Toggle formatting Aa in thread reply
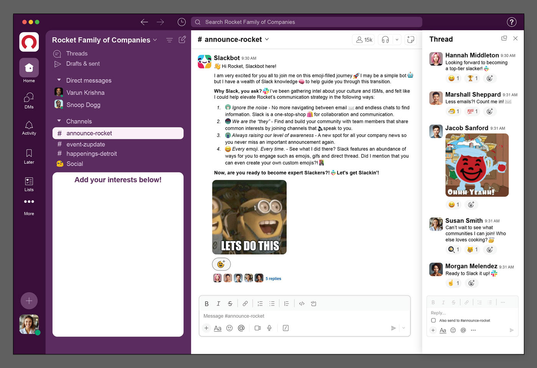The image size is (537, 368). (x=443, y=330)
